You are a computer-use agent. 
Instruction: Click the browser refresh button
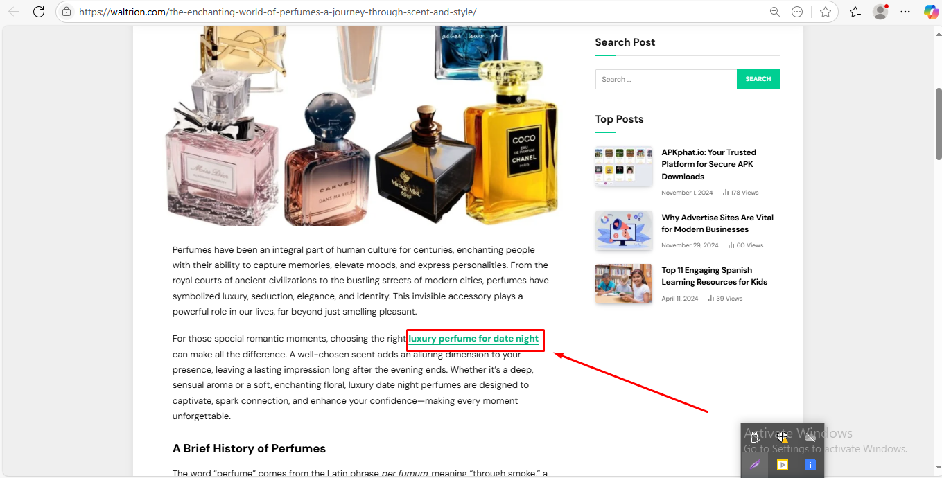click(x=39, y=12)
